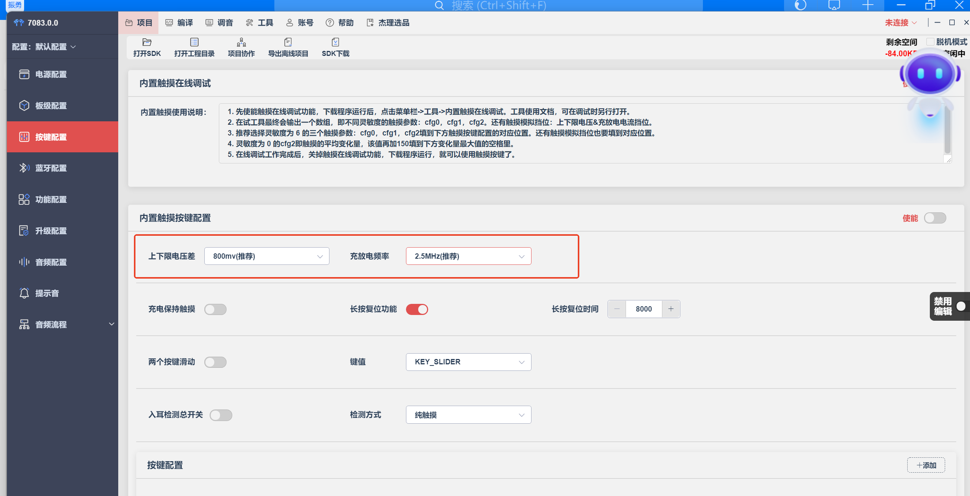Toggle the 两个按键滑动 switch

[215, 362]
